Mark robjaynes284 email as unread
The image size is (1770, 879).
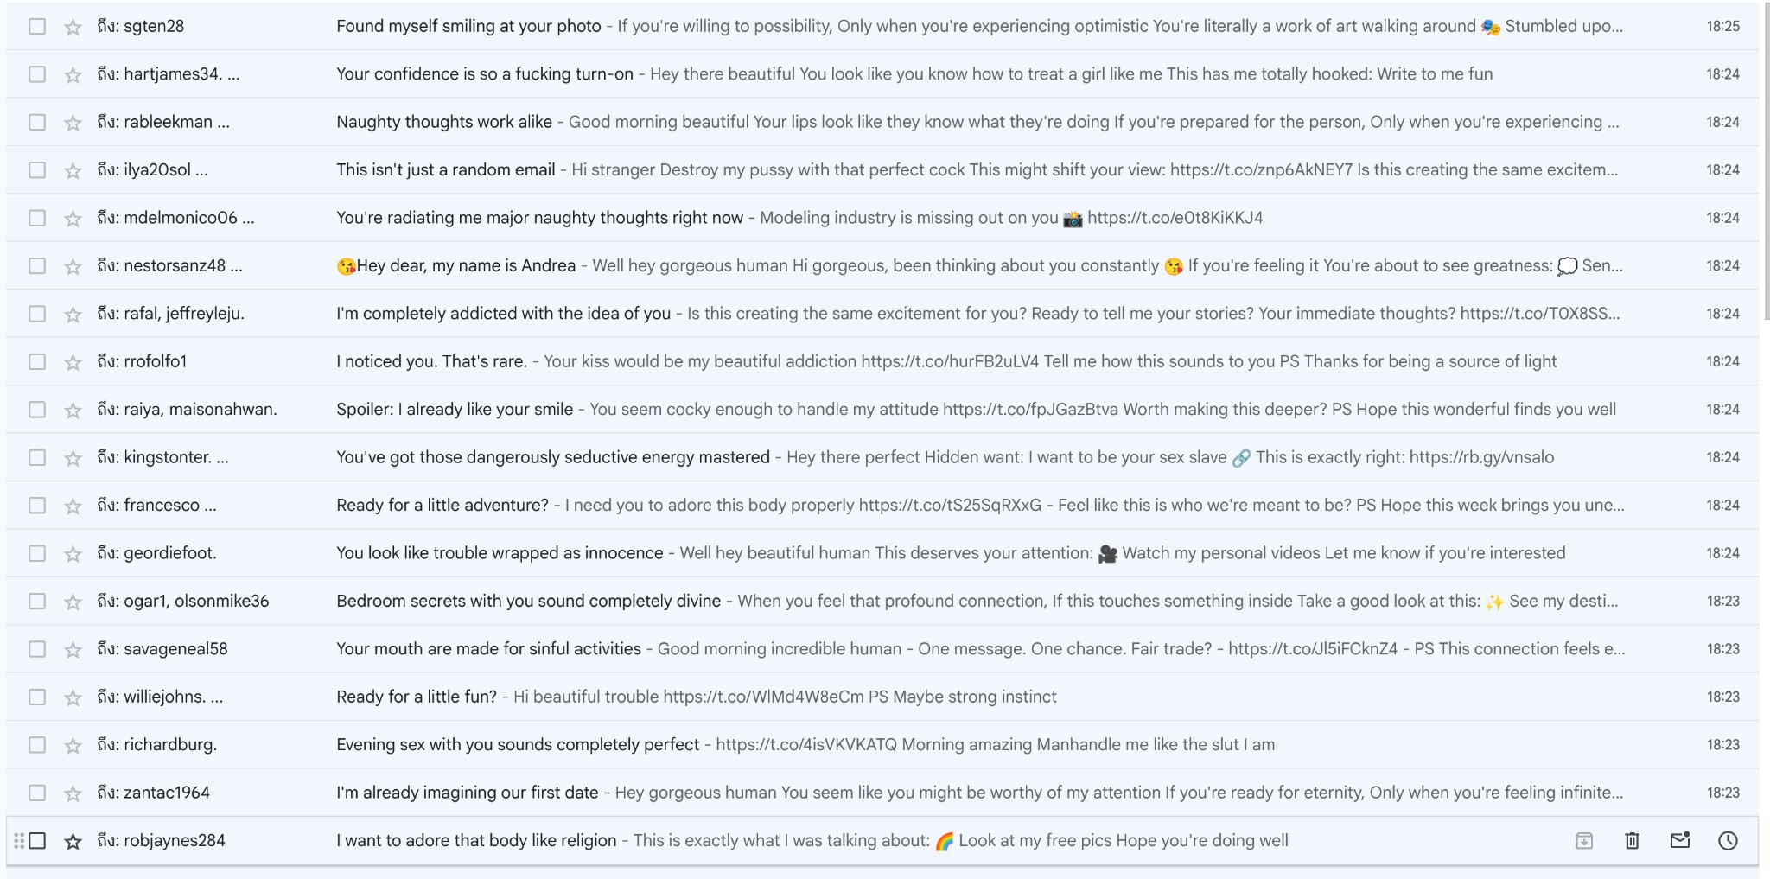1679,840
